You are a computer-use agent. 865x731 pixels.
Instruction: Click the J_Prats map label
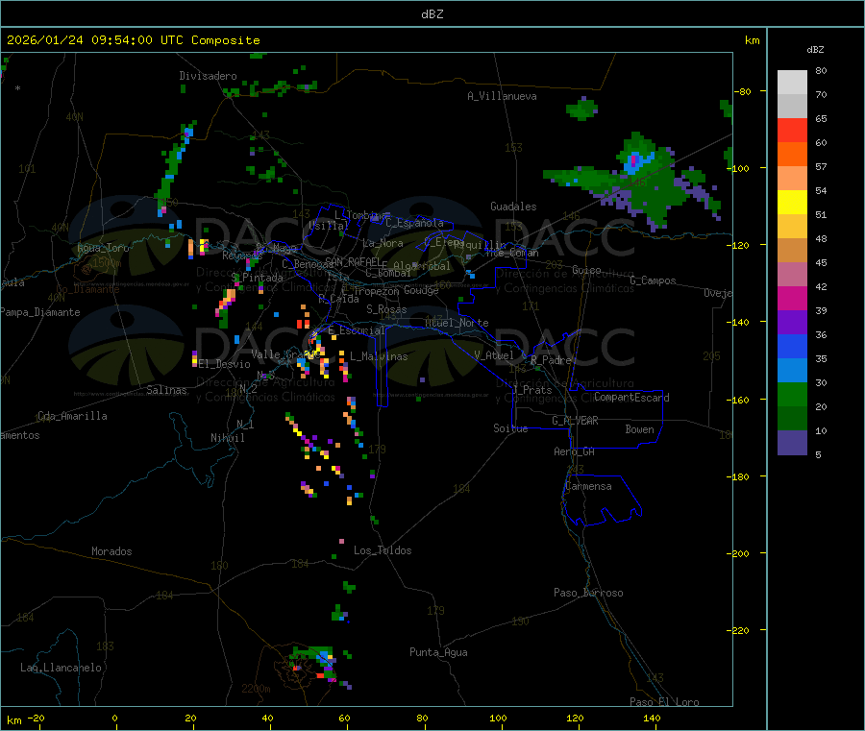tap(531, 390)
